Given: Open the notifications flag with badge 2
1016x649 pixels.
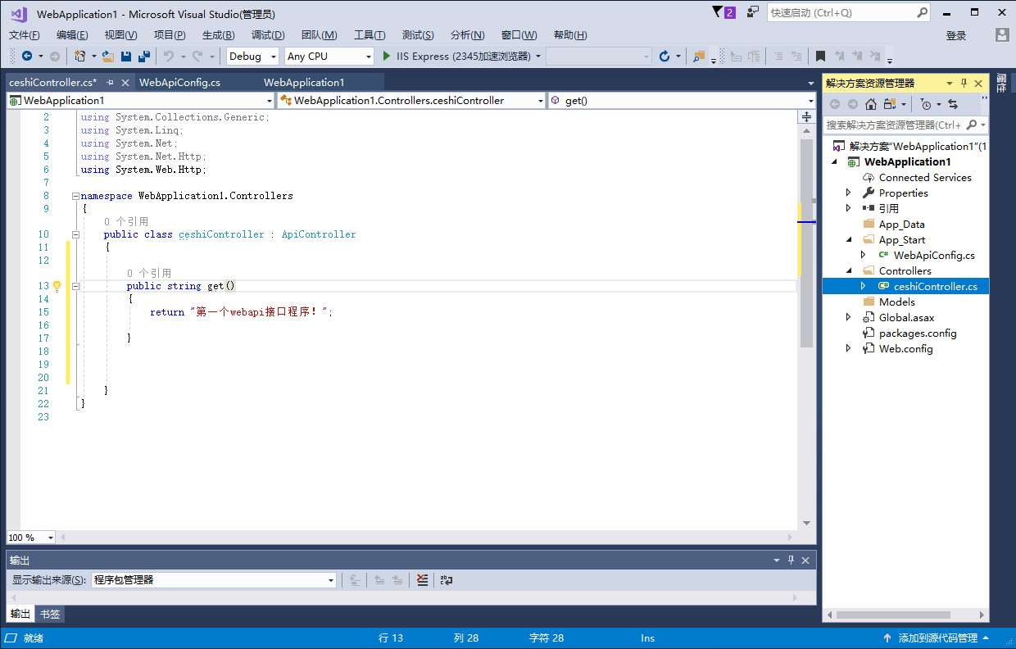Looking at the screenshot, I should 724,12.
